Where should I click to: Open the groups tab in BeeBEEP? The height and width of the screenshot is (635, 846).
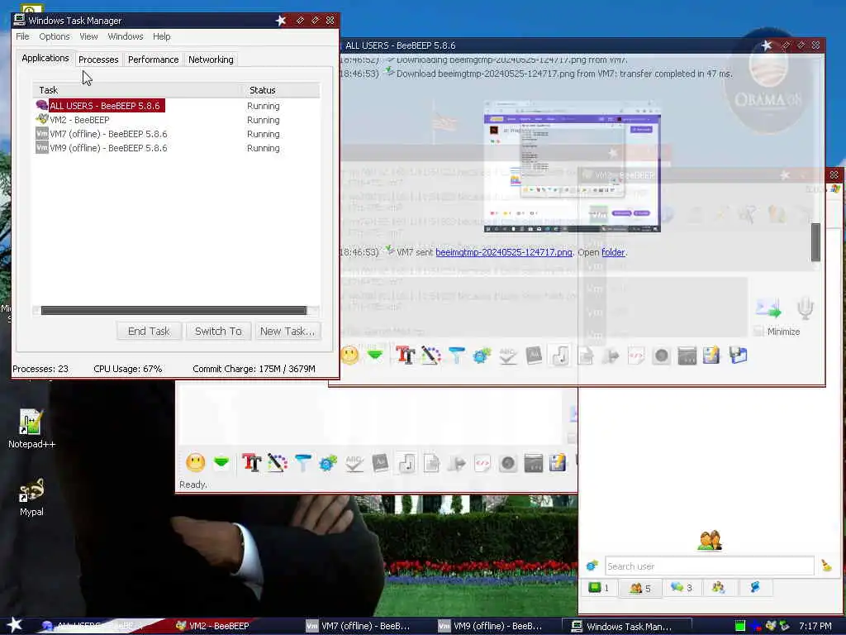coord(718,588)
